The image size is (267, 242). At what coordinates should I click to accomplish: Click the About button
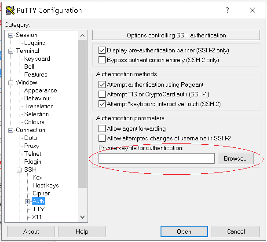[x=31, y=231]
